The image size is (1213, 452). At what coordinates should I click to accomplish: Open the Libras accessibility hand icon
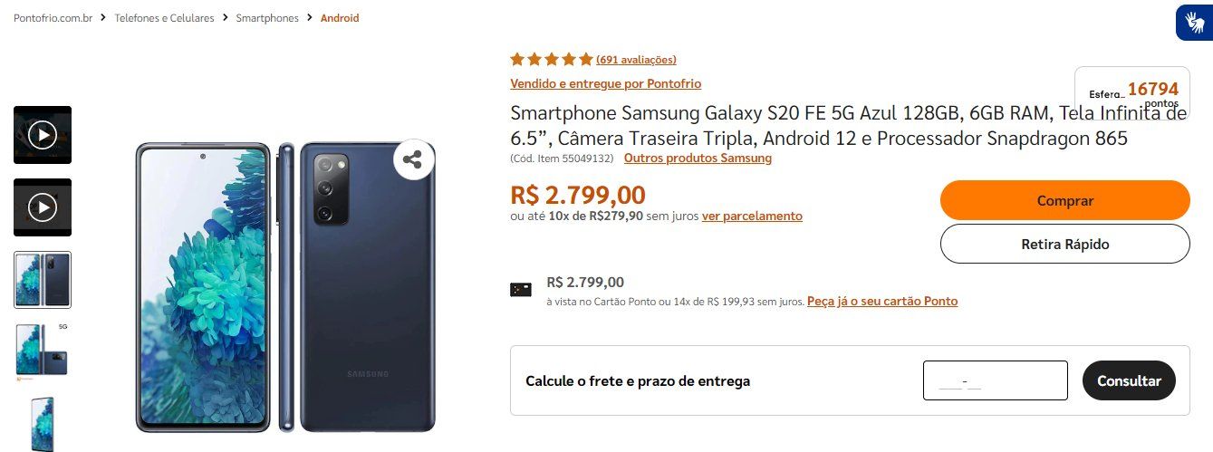point(1194,22)
